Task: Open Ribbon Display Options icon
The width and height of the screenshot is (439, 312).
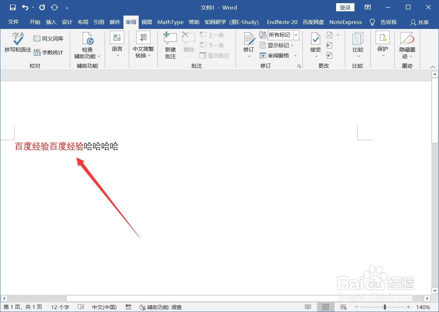Action: point(368,7)
